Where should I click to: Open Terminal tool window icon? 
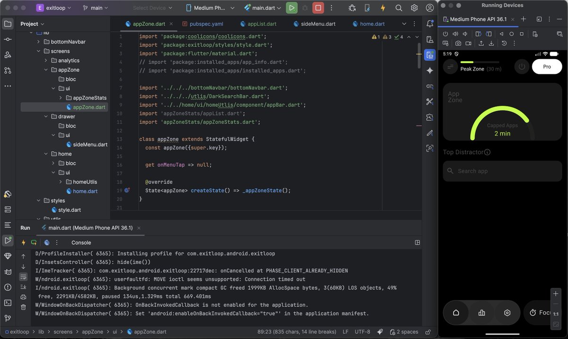click(x=8, y=303)
